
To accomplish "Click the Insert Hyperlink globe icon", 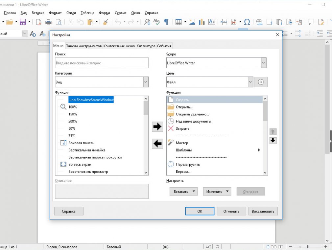I will pos(259,22).
